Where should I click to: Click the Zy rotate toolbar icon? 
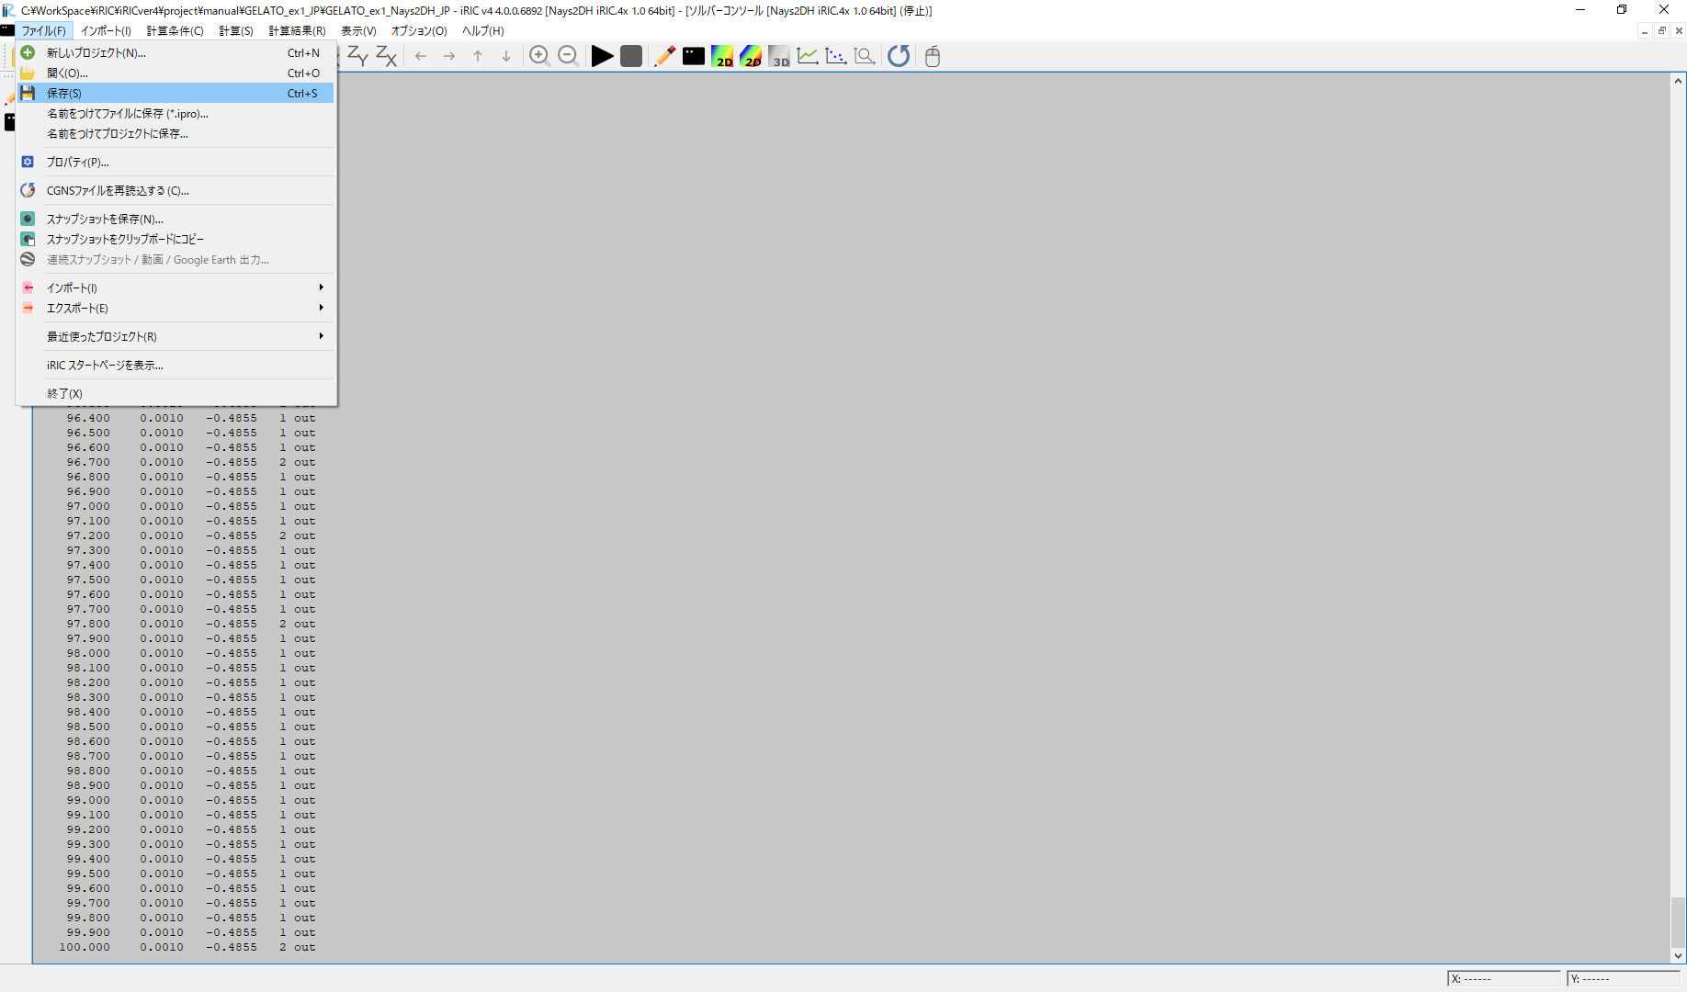[357, 56]
